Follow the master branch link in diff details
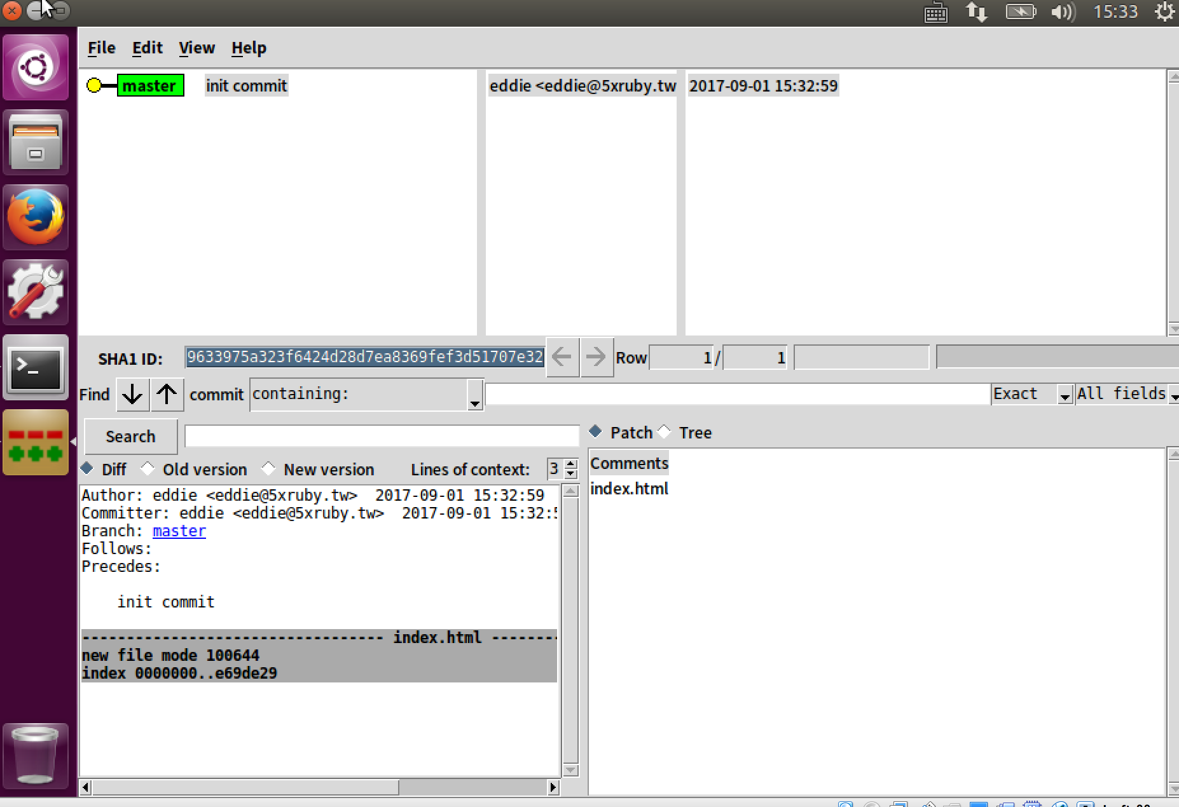 click(x=179, y=531)
